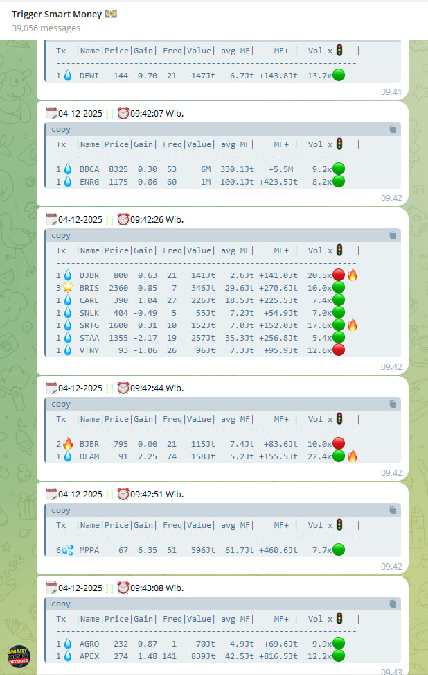428x675 pixels.
Task: Select the ENRG ticker name
Action: point(89,182)
